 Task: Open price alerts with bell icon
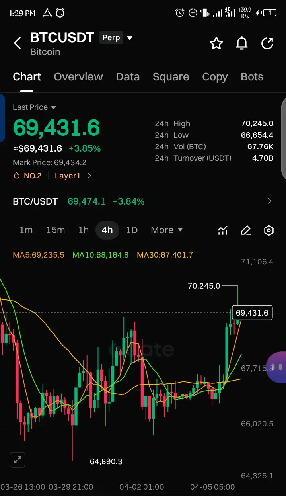pyautogui.click(x=242, y=43)
